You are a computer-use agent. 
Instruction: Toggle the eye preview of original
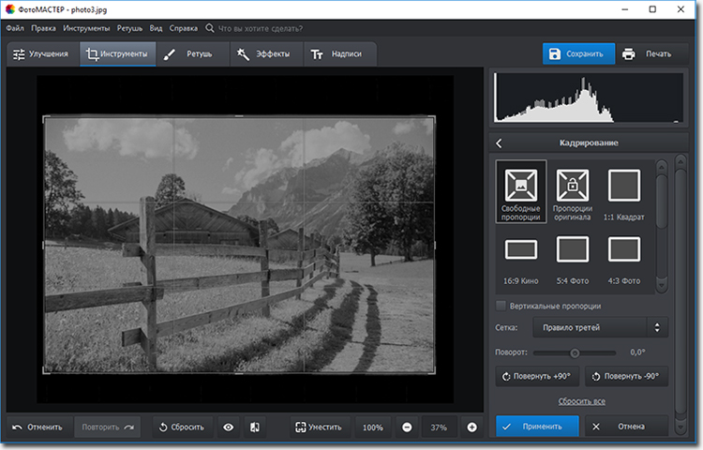[228, 427]
